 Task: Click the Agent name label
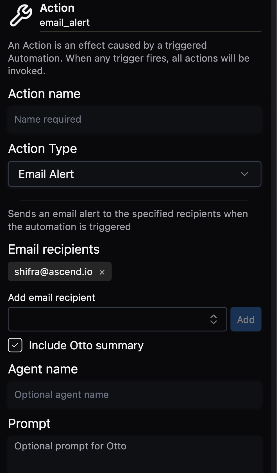point(43,369)
